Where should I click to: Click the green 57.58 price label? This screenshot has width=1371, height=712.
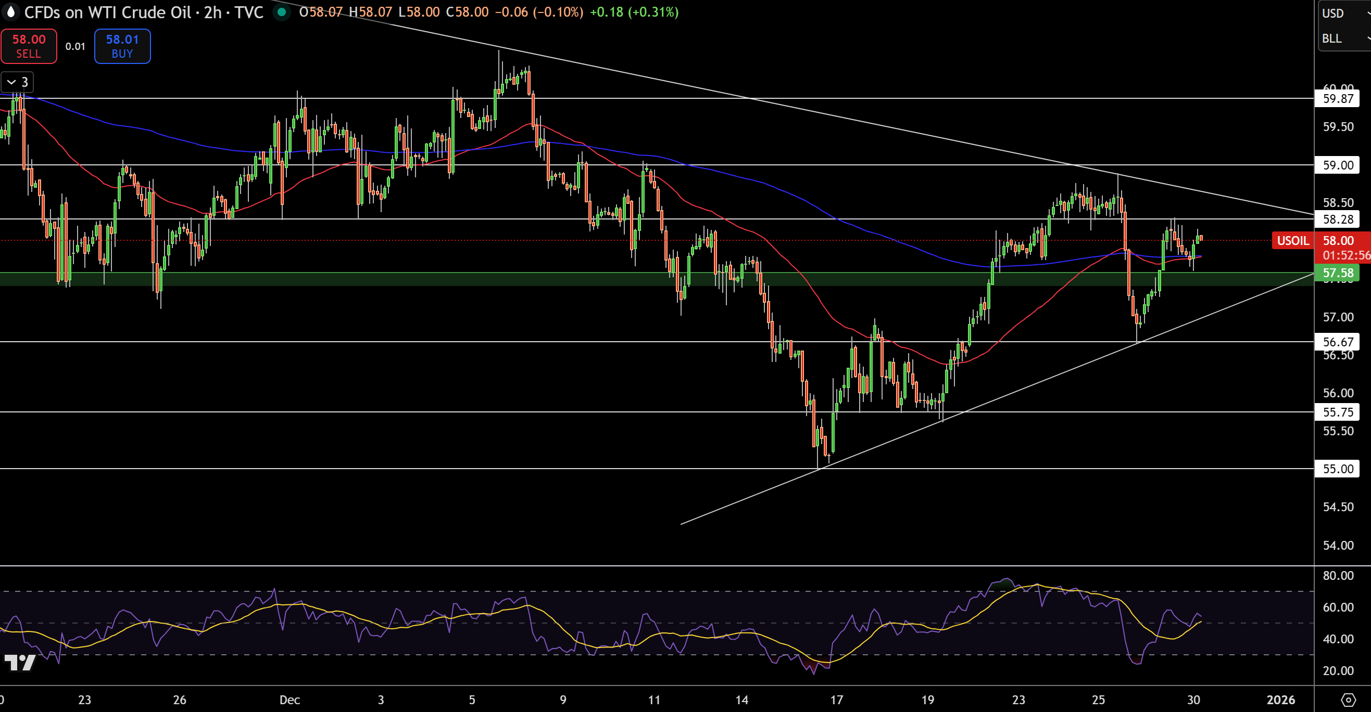[1338, 274]
